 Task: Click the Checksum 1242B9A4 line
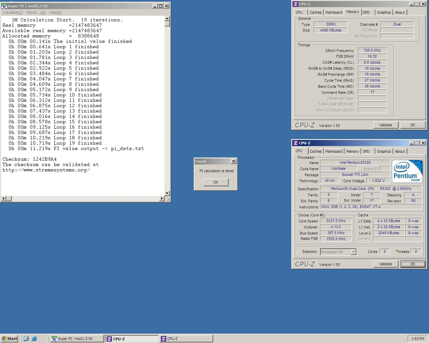(x=29, y=159)
